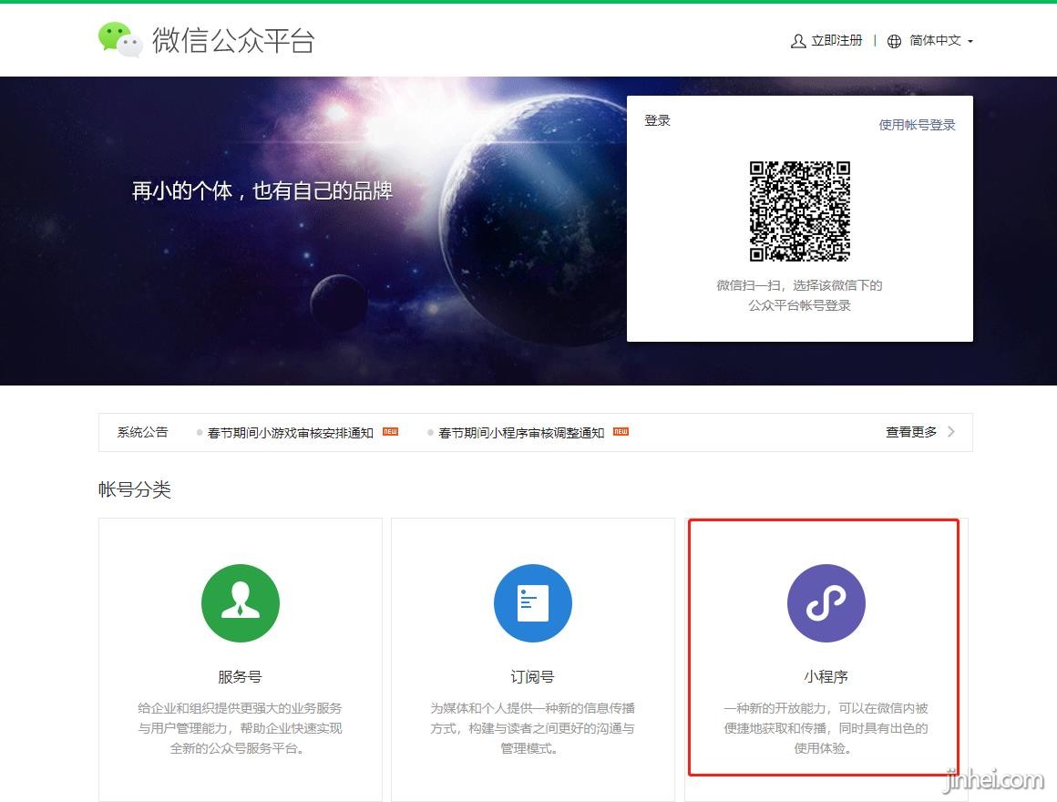Click the login QR code image
Viewport: 1057px width, 802px height.
click(799, 211)
